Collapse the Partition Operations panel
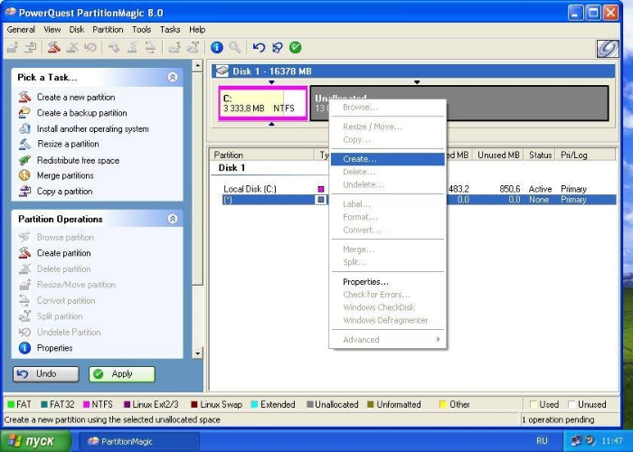The width and height of the screenshot is (633, 452). click(x=173, y=219)
